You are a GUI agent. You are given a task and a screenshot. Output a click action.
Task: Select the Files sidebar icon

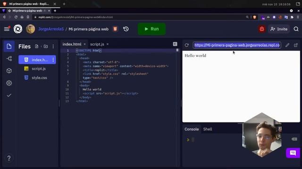(x=9, y=46)
